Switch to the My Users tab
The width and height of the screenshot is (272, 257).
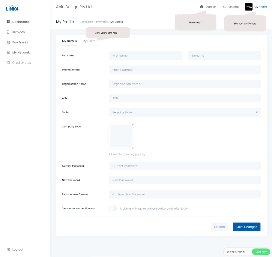click(89, 41)
